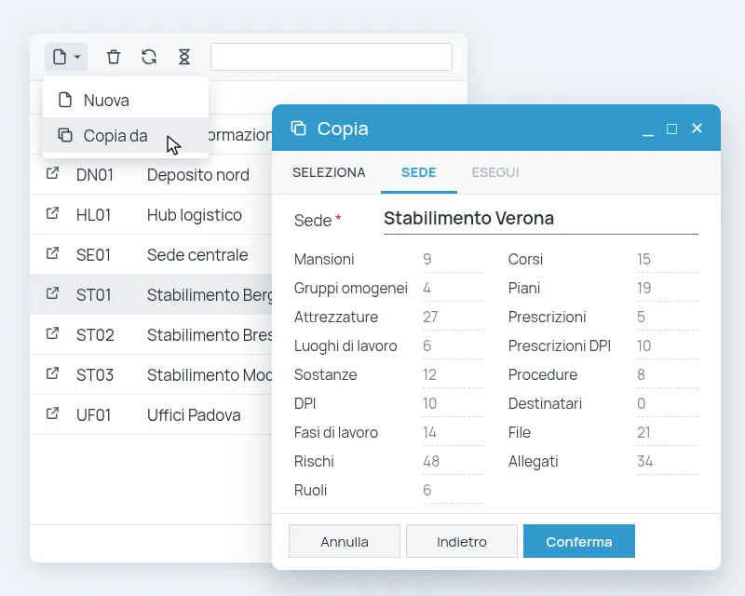Click the ST02 code cell
This screenshot has height=596, width=745.
pyautogui.click(x=95, y=335)
